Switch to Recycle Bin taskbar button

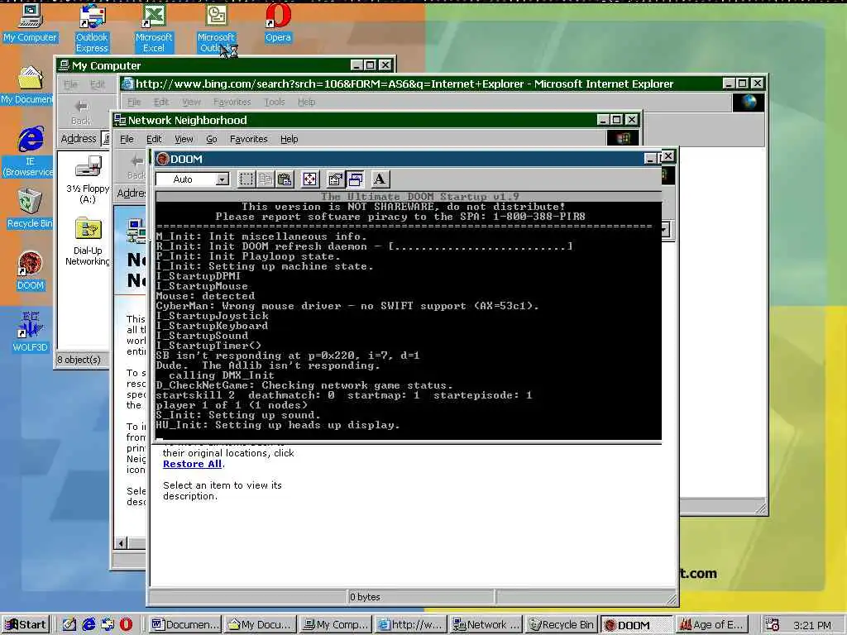(561, 624)
